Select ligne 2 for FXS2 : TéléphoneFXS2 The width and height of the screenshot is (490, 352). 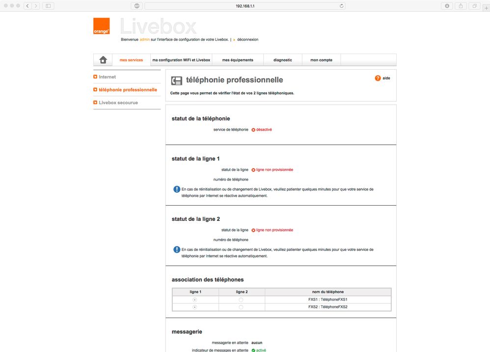coord(241,307)
